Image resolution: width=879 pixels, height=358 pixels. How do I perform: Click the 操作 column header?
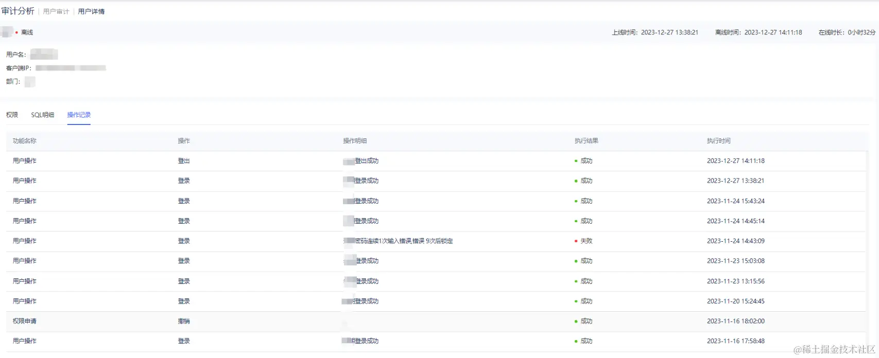(184, 141)
